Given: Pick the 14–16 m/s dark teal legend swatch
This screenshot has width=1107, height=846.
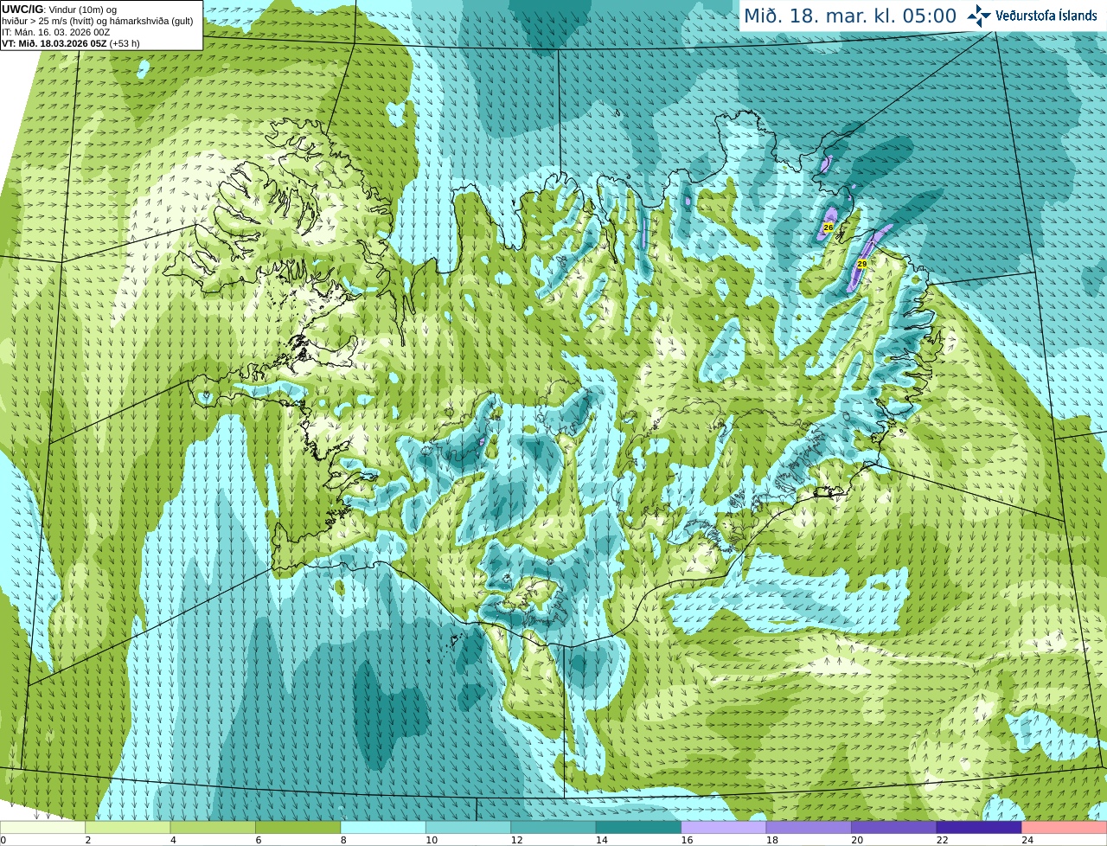Looking at the screenshot, I should (639, 827).
